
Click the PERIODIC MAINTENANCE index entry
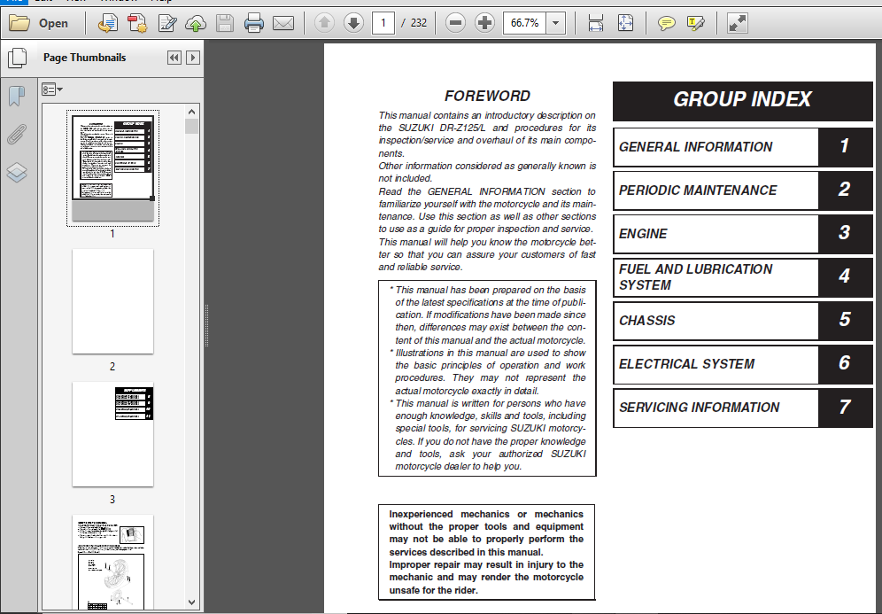pyautogui.click(x=742, y=190)
